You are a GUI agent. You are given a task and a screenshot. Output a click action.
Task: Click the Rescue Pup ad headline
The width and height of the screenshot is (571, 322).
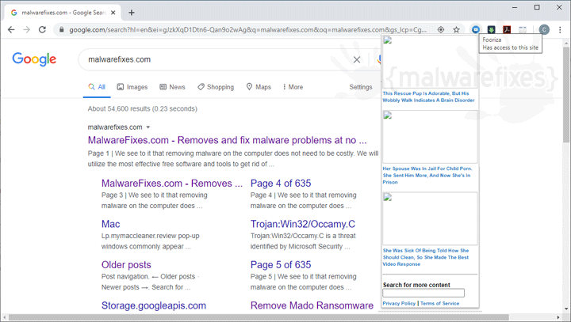[428, 97]
